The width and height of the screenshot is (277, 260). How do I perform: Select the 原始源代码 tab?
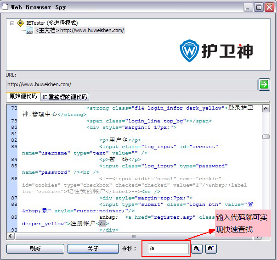pyautogui.click(x=23, y=96)
